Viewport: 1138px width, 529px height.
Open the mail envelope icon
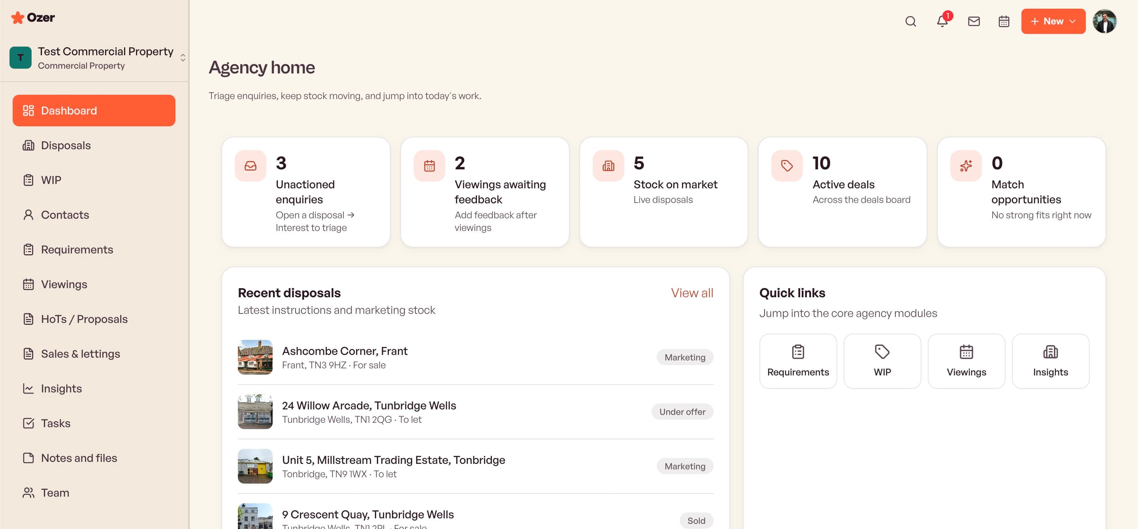pos(974,21)
